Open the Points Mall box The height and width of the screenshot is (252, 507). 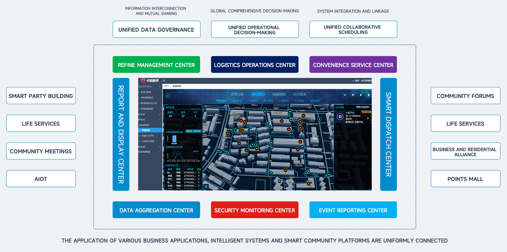(465, 179)
